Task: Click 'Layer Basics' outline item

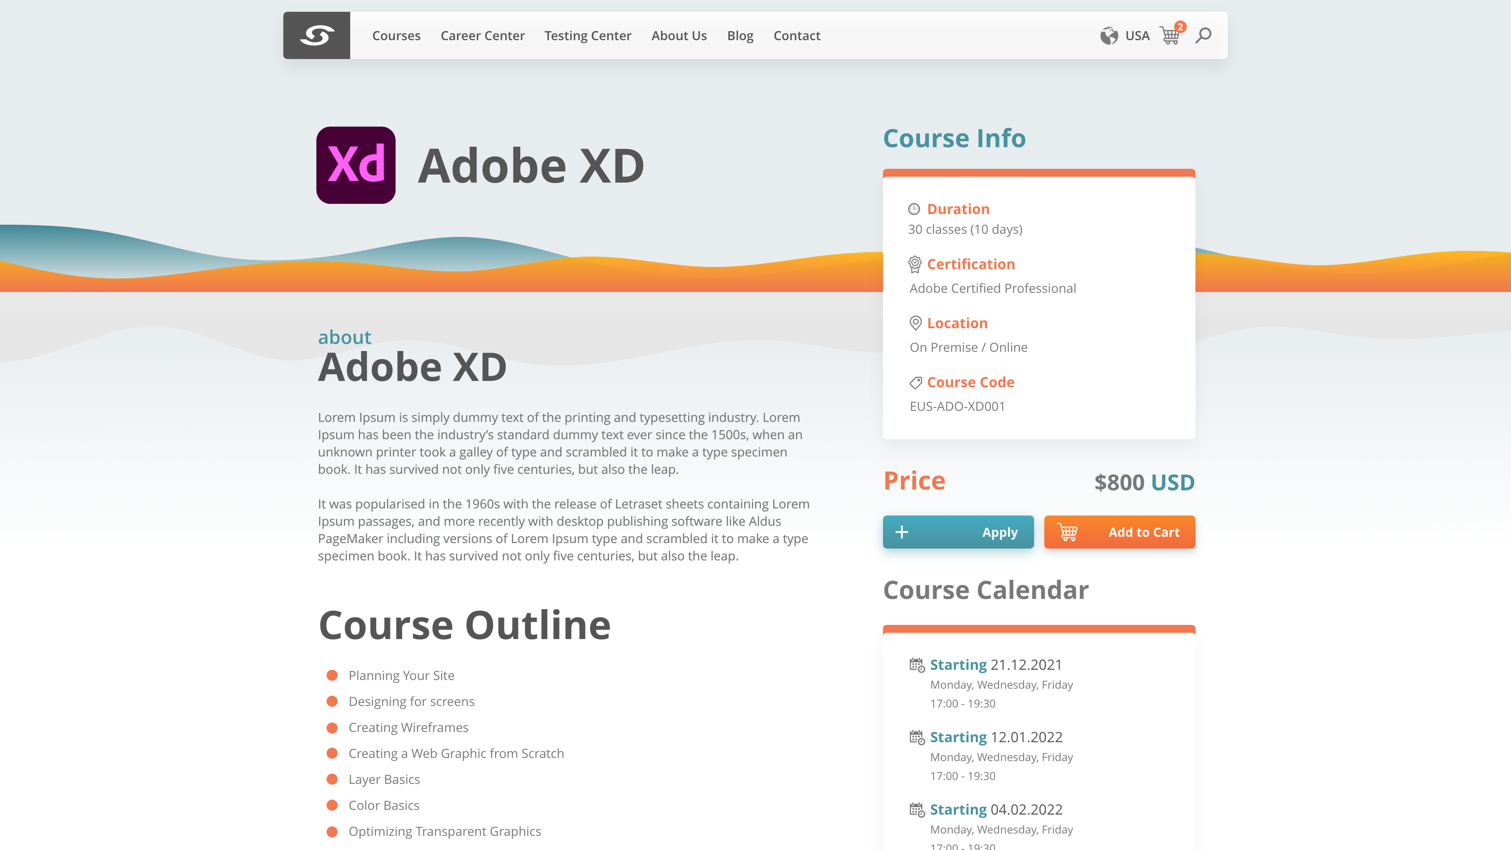Action: (x=384, y=779)
